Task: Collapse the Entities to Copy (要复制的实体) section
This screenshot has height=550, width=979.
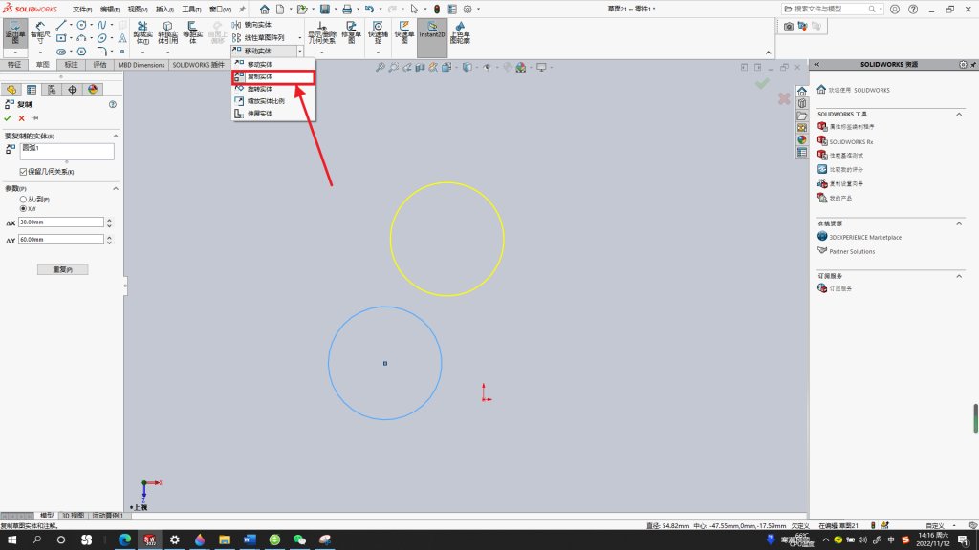Action: point(116,136)
